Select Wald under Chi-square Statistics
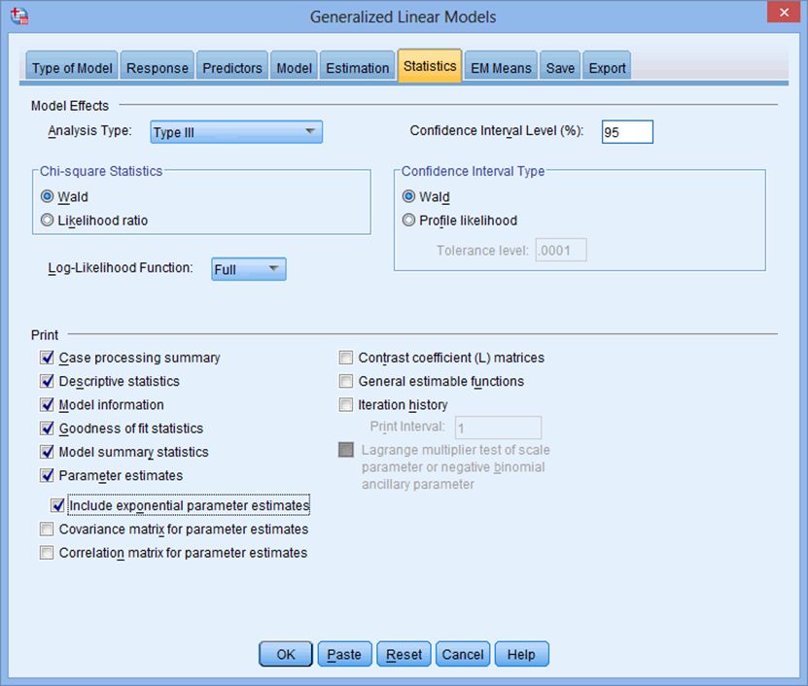This screenshot has width=808, height=686. click(x=47, y=196)
